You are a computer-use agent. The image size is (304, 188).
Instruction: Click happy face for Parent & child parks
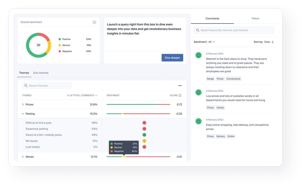click(x=144, y=135)
